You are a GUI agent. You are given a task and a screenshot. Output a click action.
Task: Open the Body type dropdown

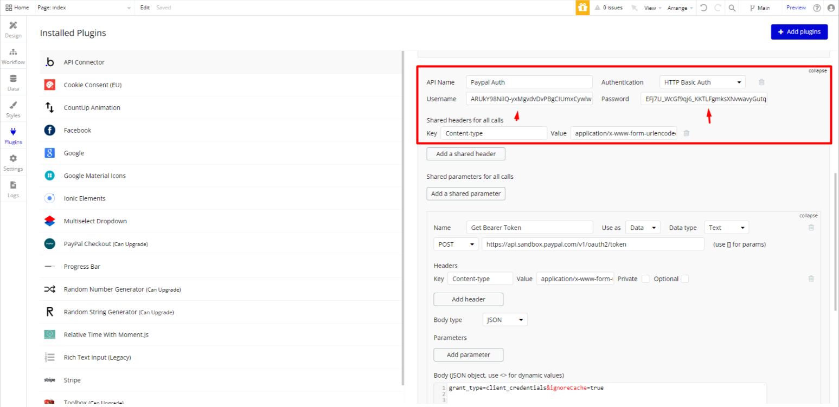[505, 320]
